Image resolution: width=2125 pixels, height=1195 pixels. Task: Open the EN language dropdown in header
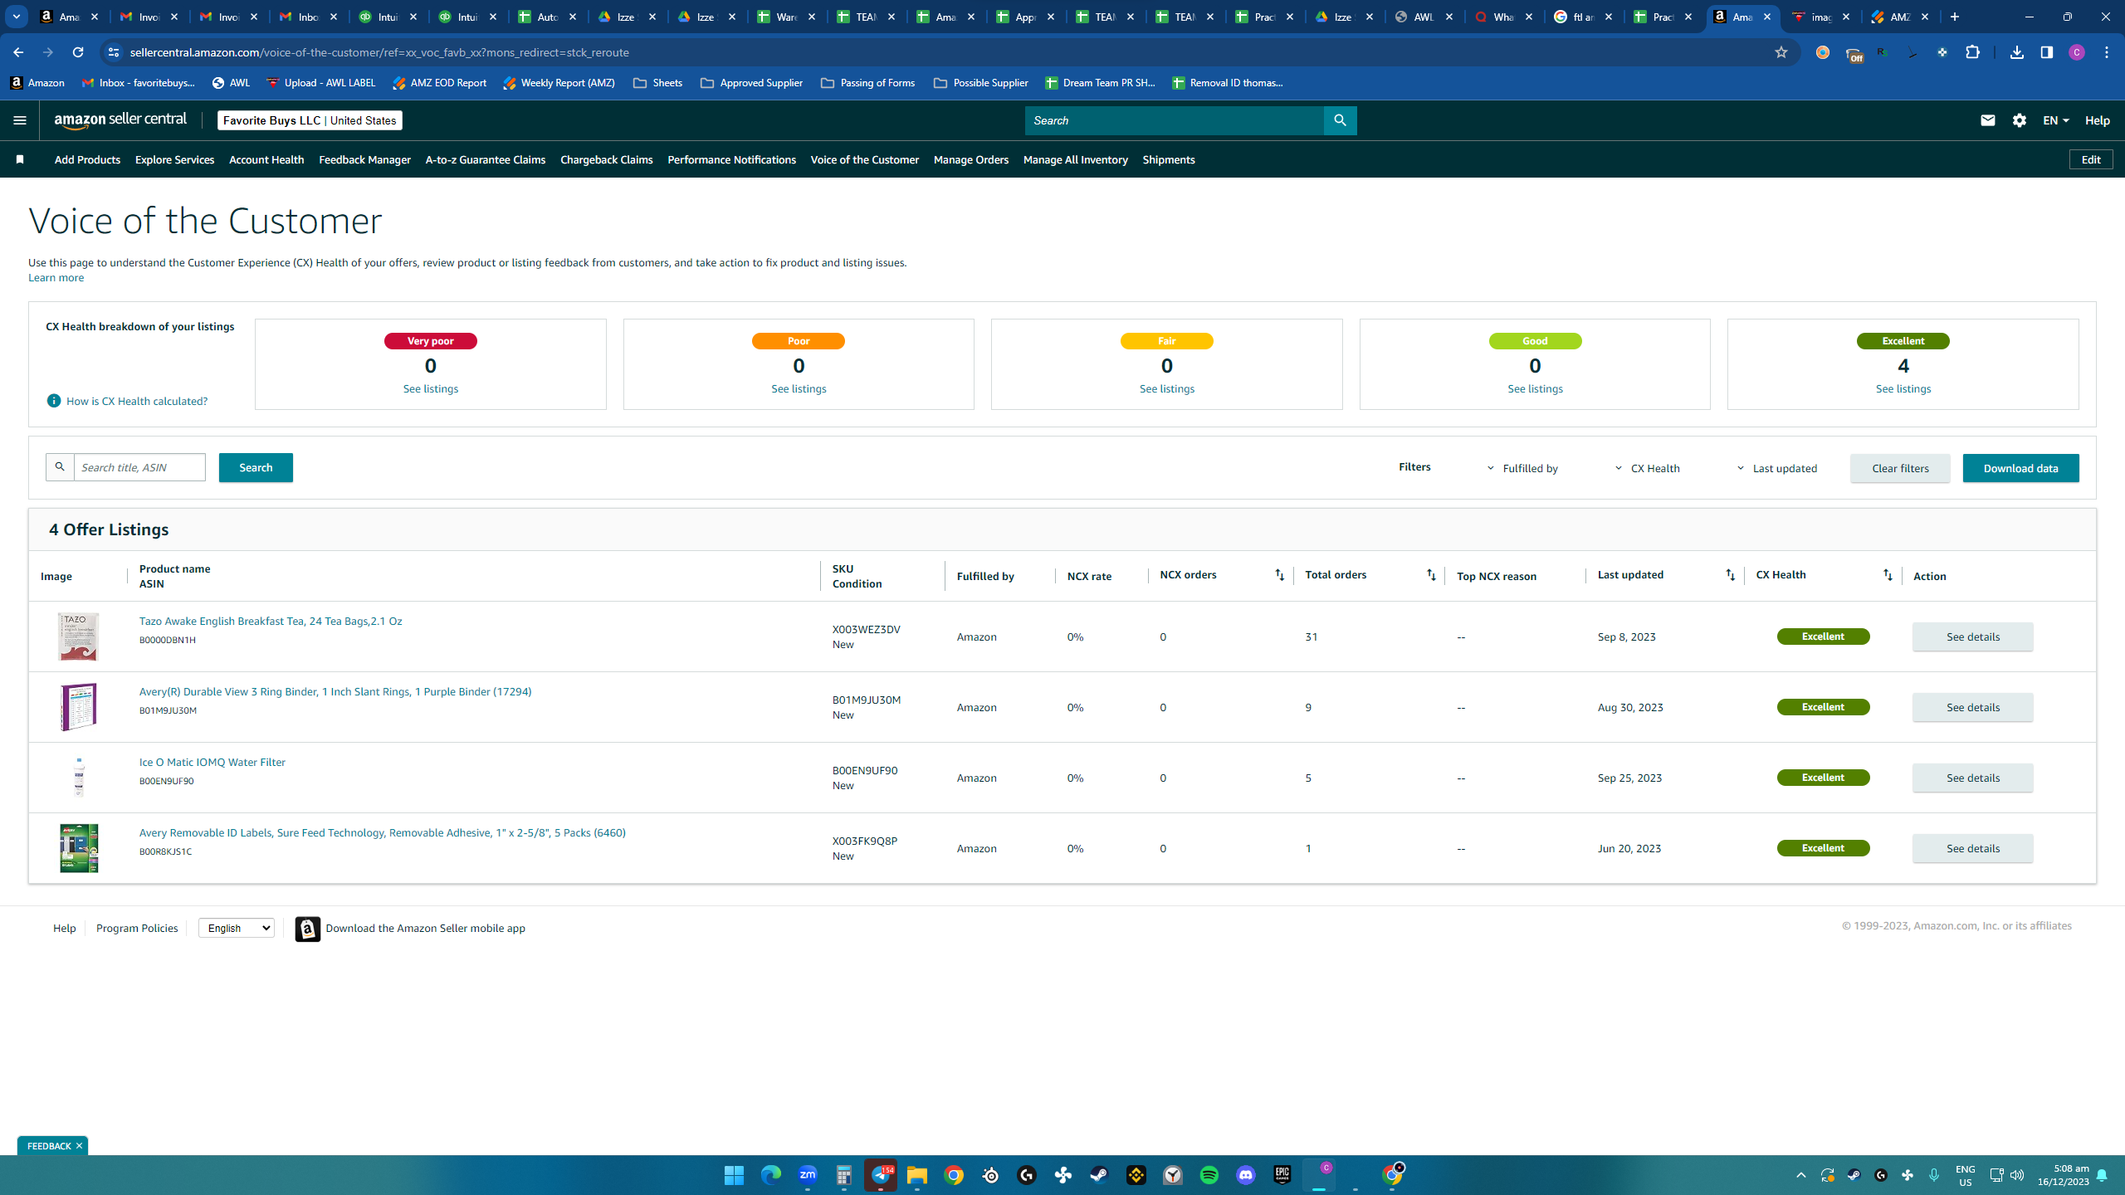pos(2055,120)
